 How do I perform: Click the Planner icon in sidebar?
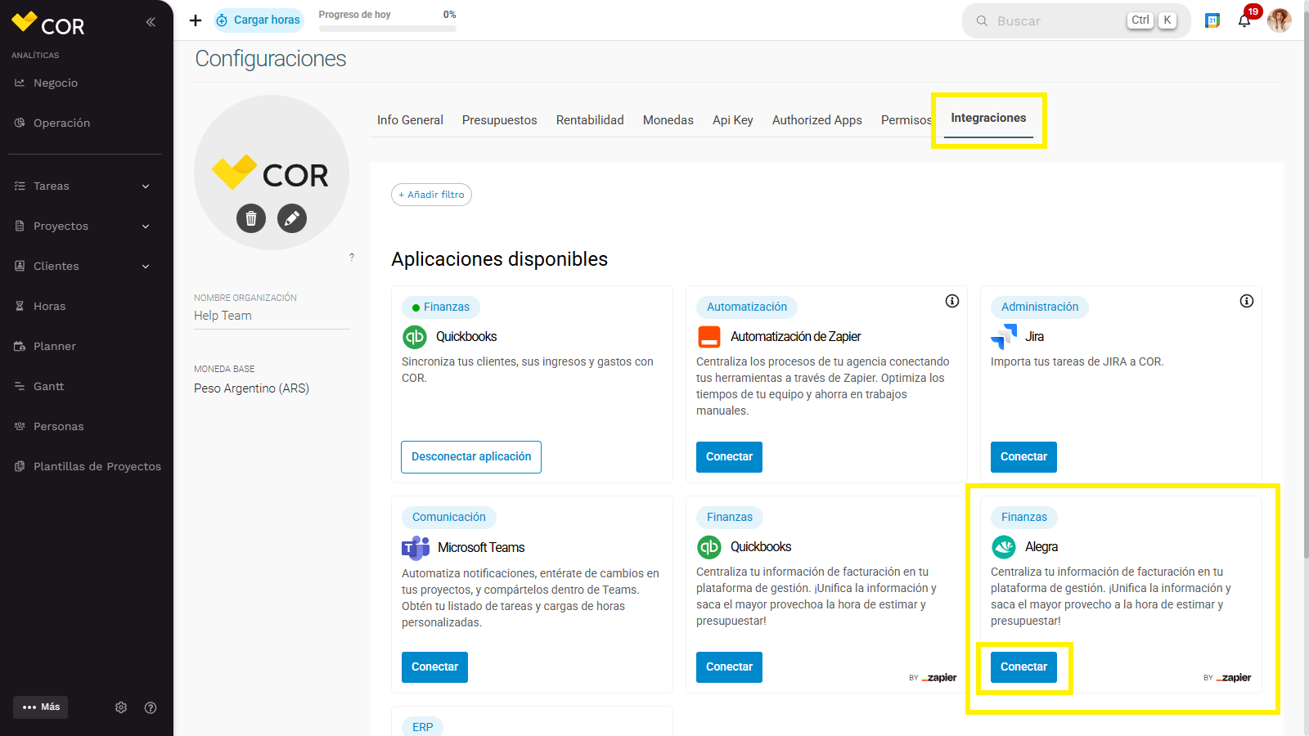pyautogui.click(x=20, y=346)
